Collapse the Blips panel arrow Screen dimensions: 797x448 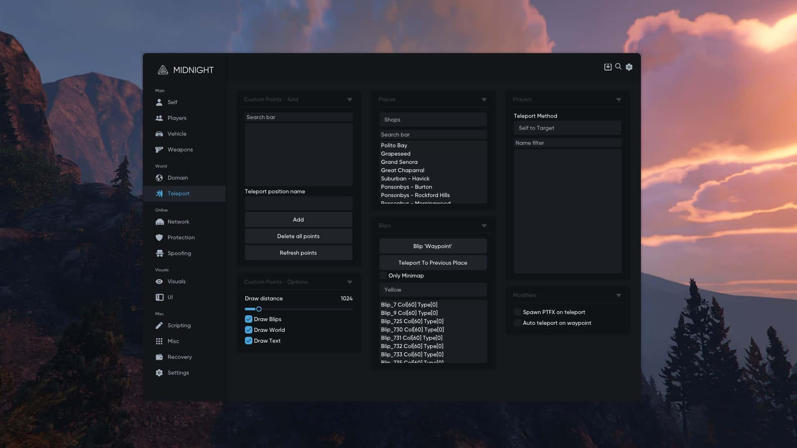[484, 226]
